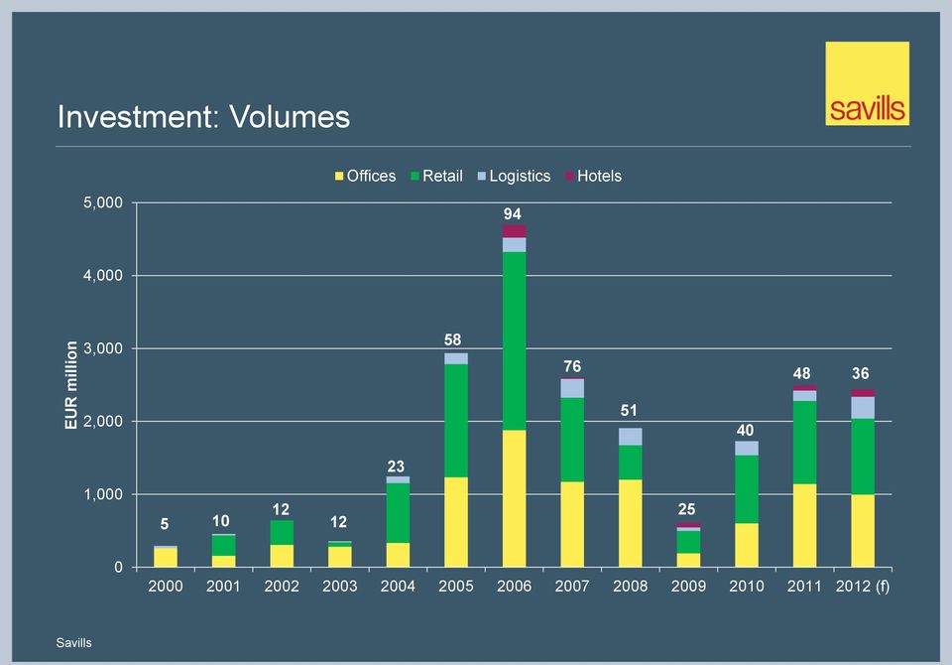Click the 'Logistics' legend label

coord(520,177)
